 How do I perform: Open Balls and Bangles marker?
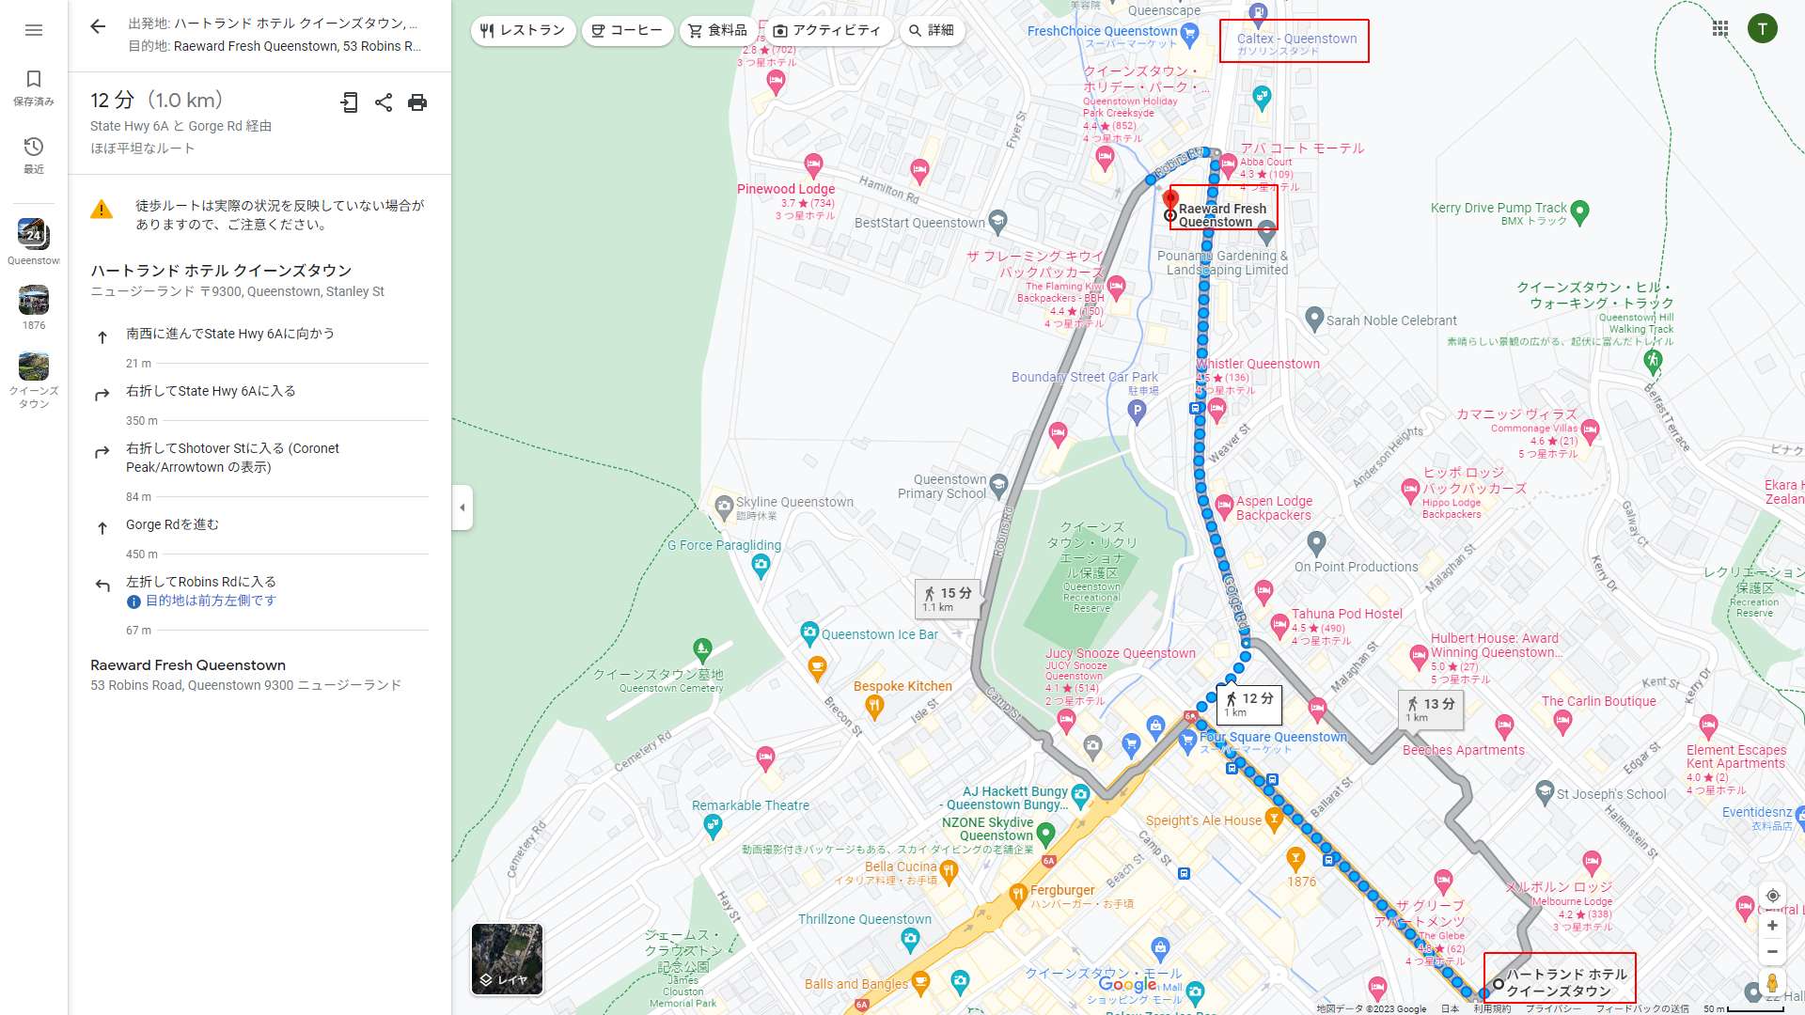(x=920, y=983)
